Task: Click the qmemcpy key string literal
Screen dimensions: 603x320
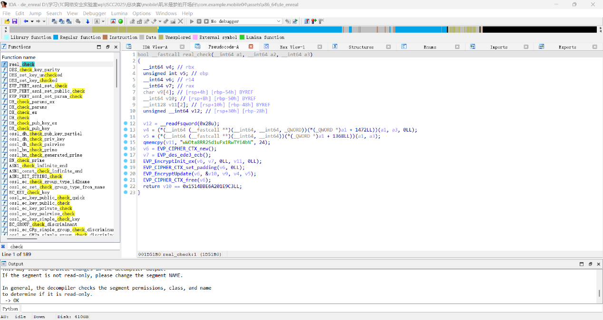Action: [x=216, y=142]
